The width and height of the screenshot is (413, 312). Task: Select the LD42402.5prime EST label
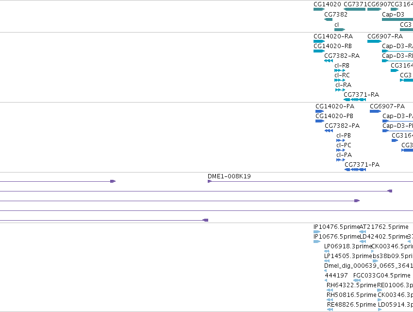tap(383, 237)
